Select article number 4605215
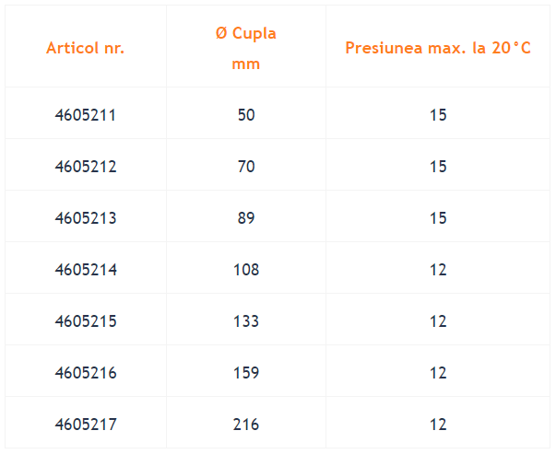Image resolution: width=556 pixels, height=454 pixels. [86, 321]
